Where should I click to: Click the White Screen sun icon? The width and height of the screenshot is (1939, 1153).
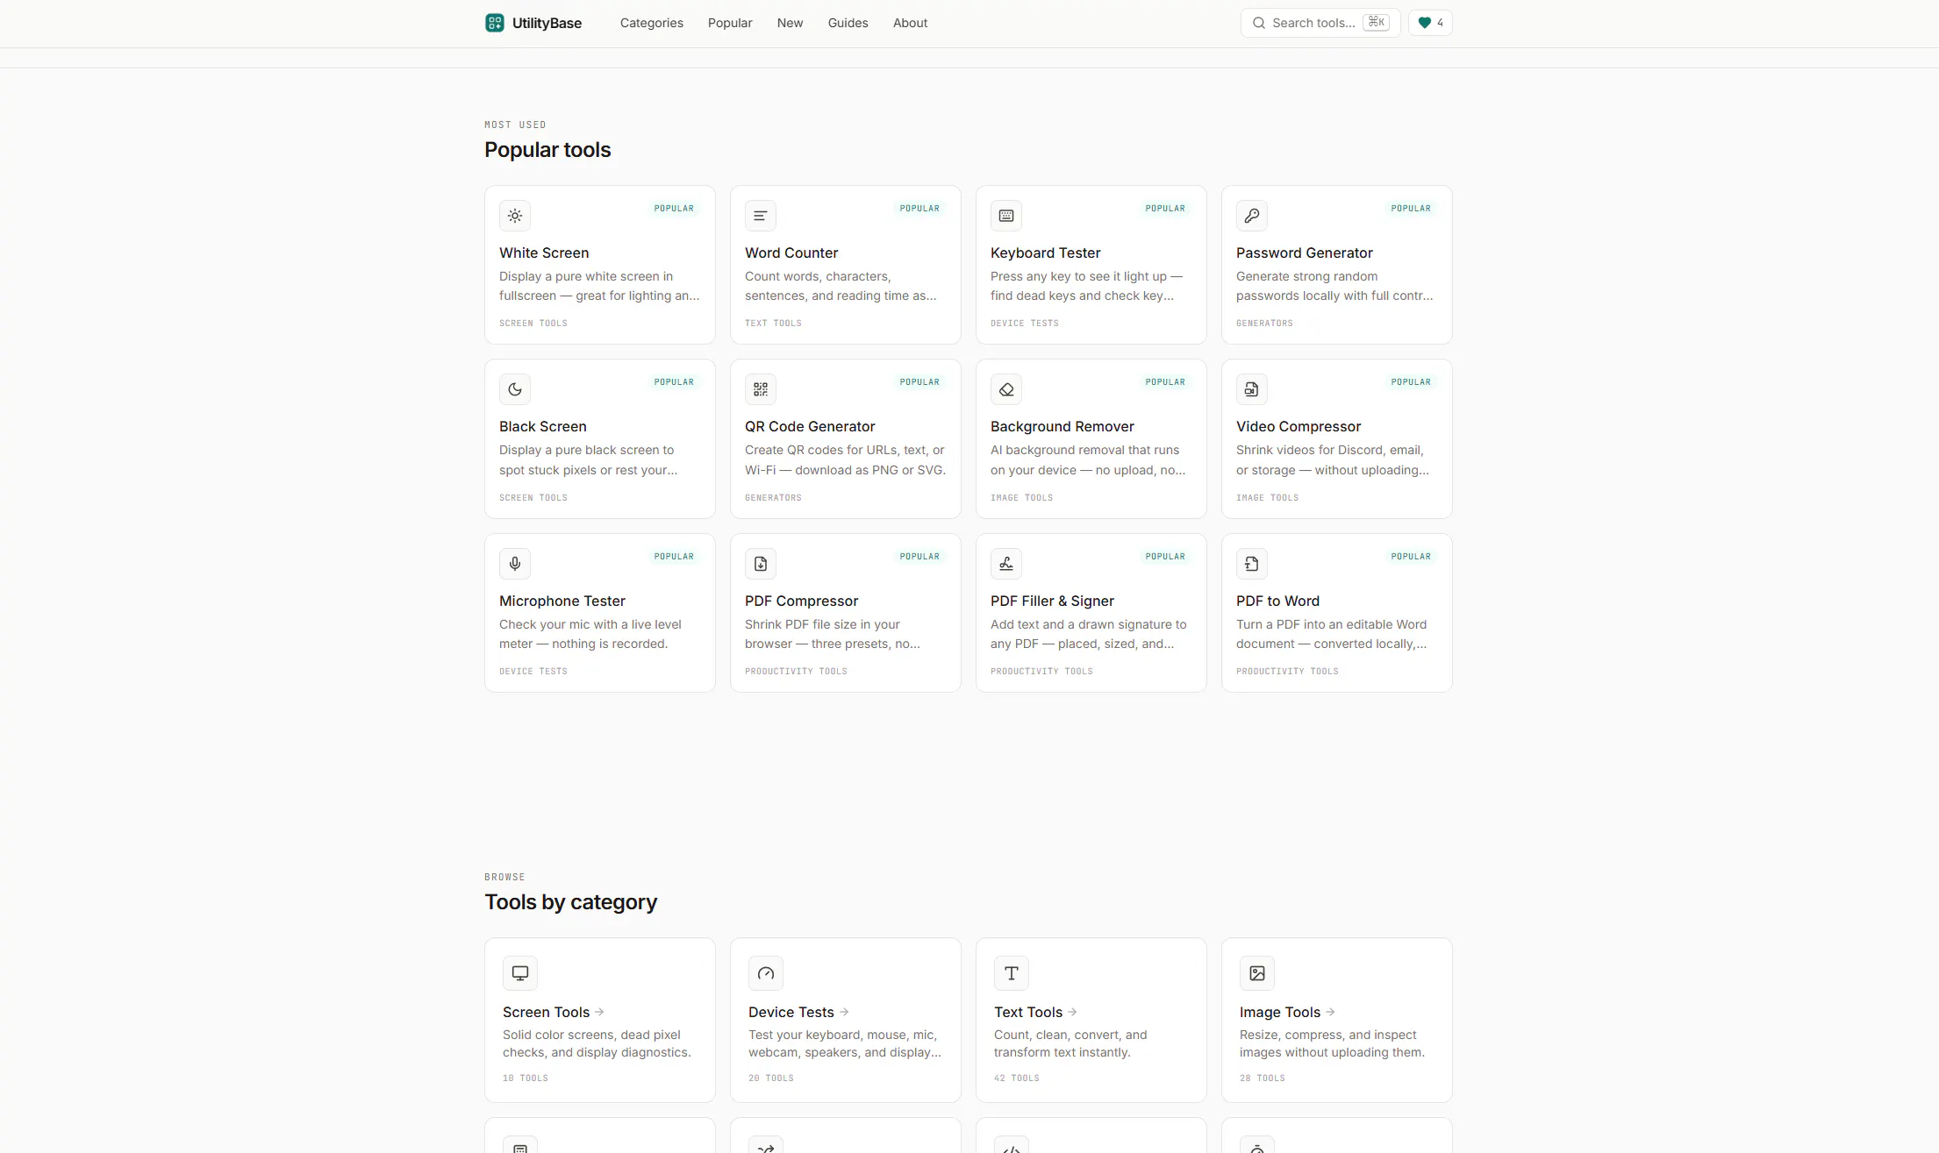(515, 216)
